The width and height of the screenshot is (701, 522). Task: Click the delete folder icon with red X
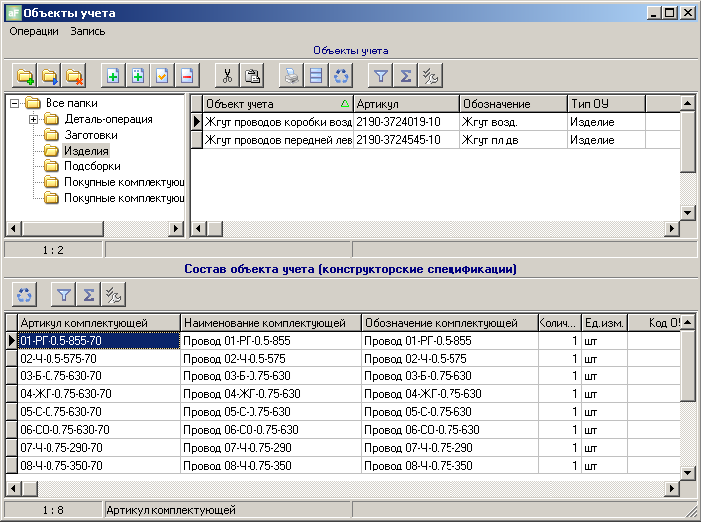[74, 75]
